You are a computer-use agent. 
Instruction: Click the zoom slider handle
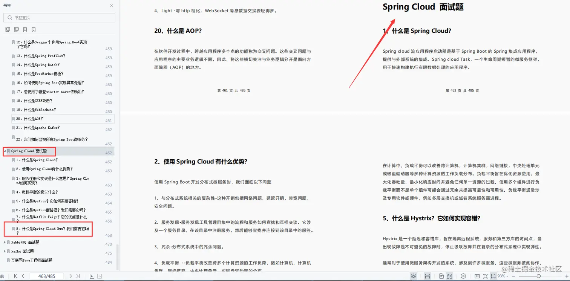(x=539, y=275)
